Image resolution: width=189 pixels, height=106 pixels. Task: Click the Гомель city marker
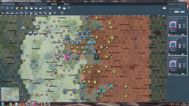[x=32, y=80]
